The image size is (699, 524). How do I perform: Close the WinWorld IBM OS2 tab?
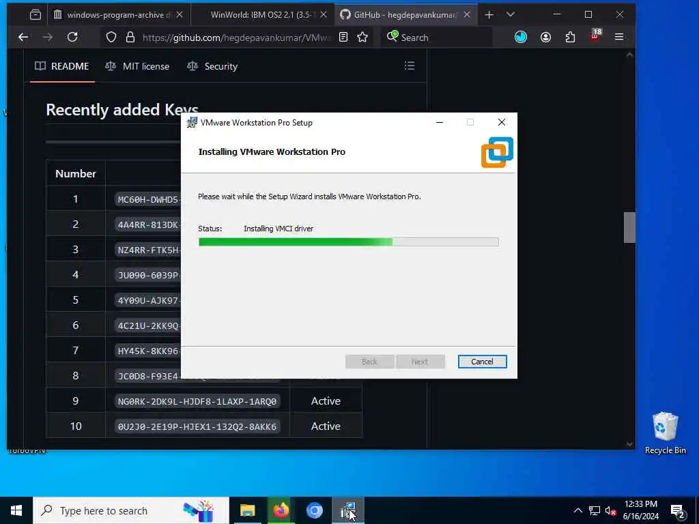pos(323,15)
